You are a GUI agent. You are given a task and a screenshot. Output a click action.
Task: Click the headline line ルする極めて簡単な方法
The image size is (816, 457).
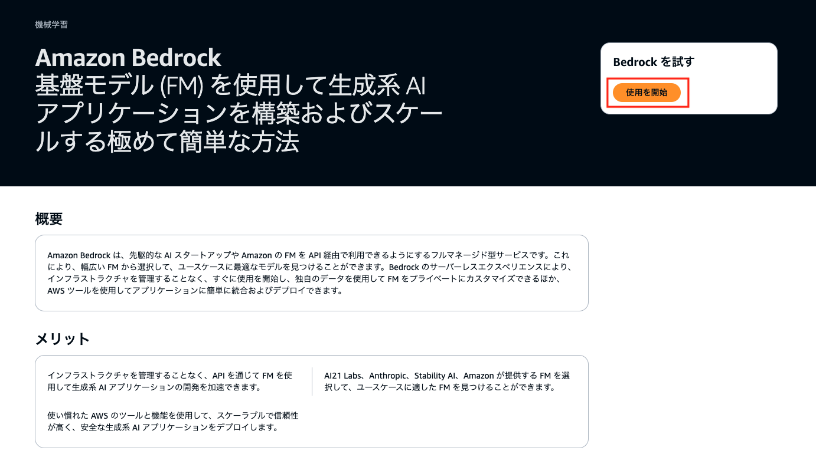(167, 142)
